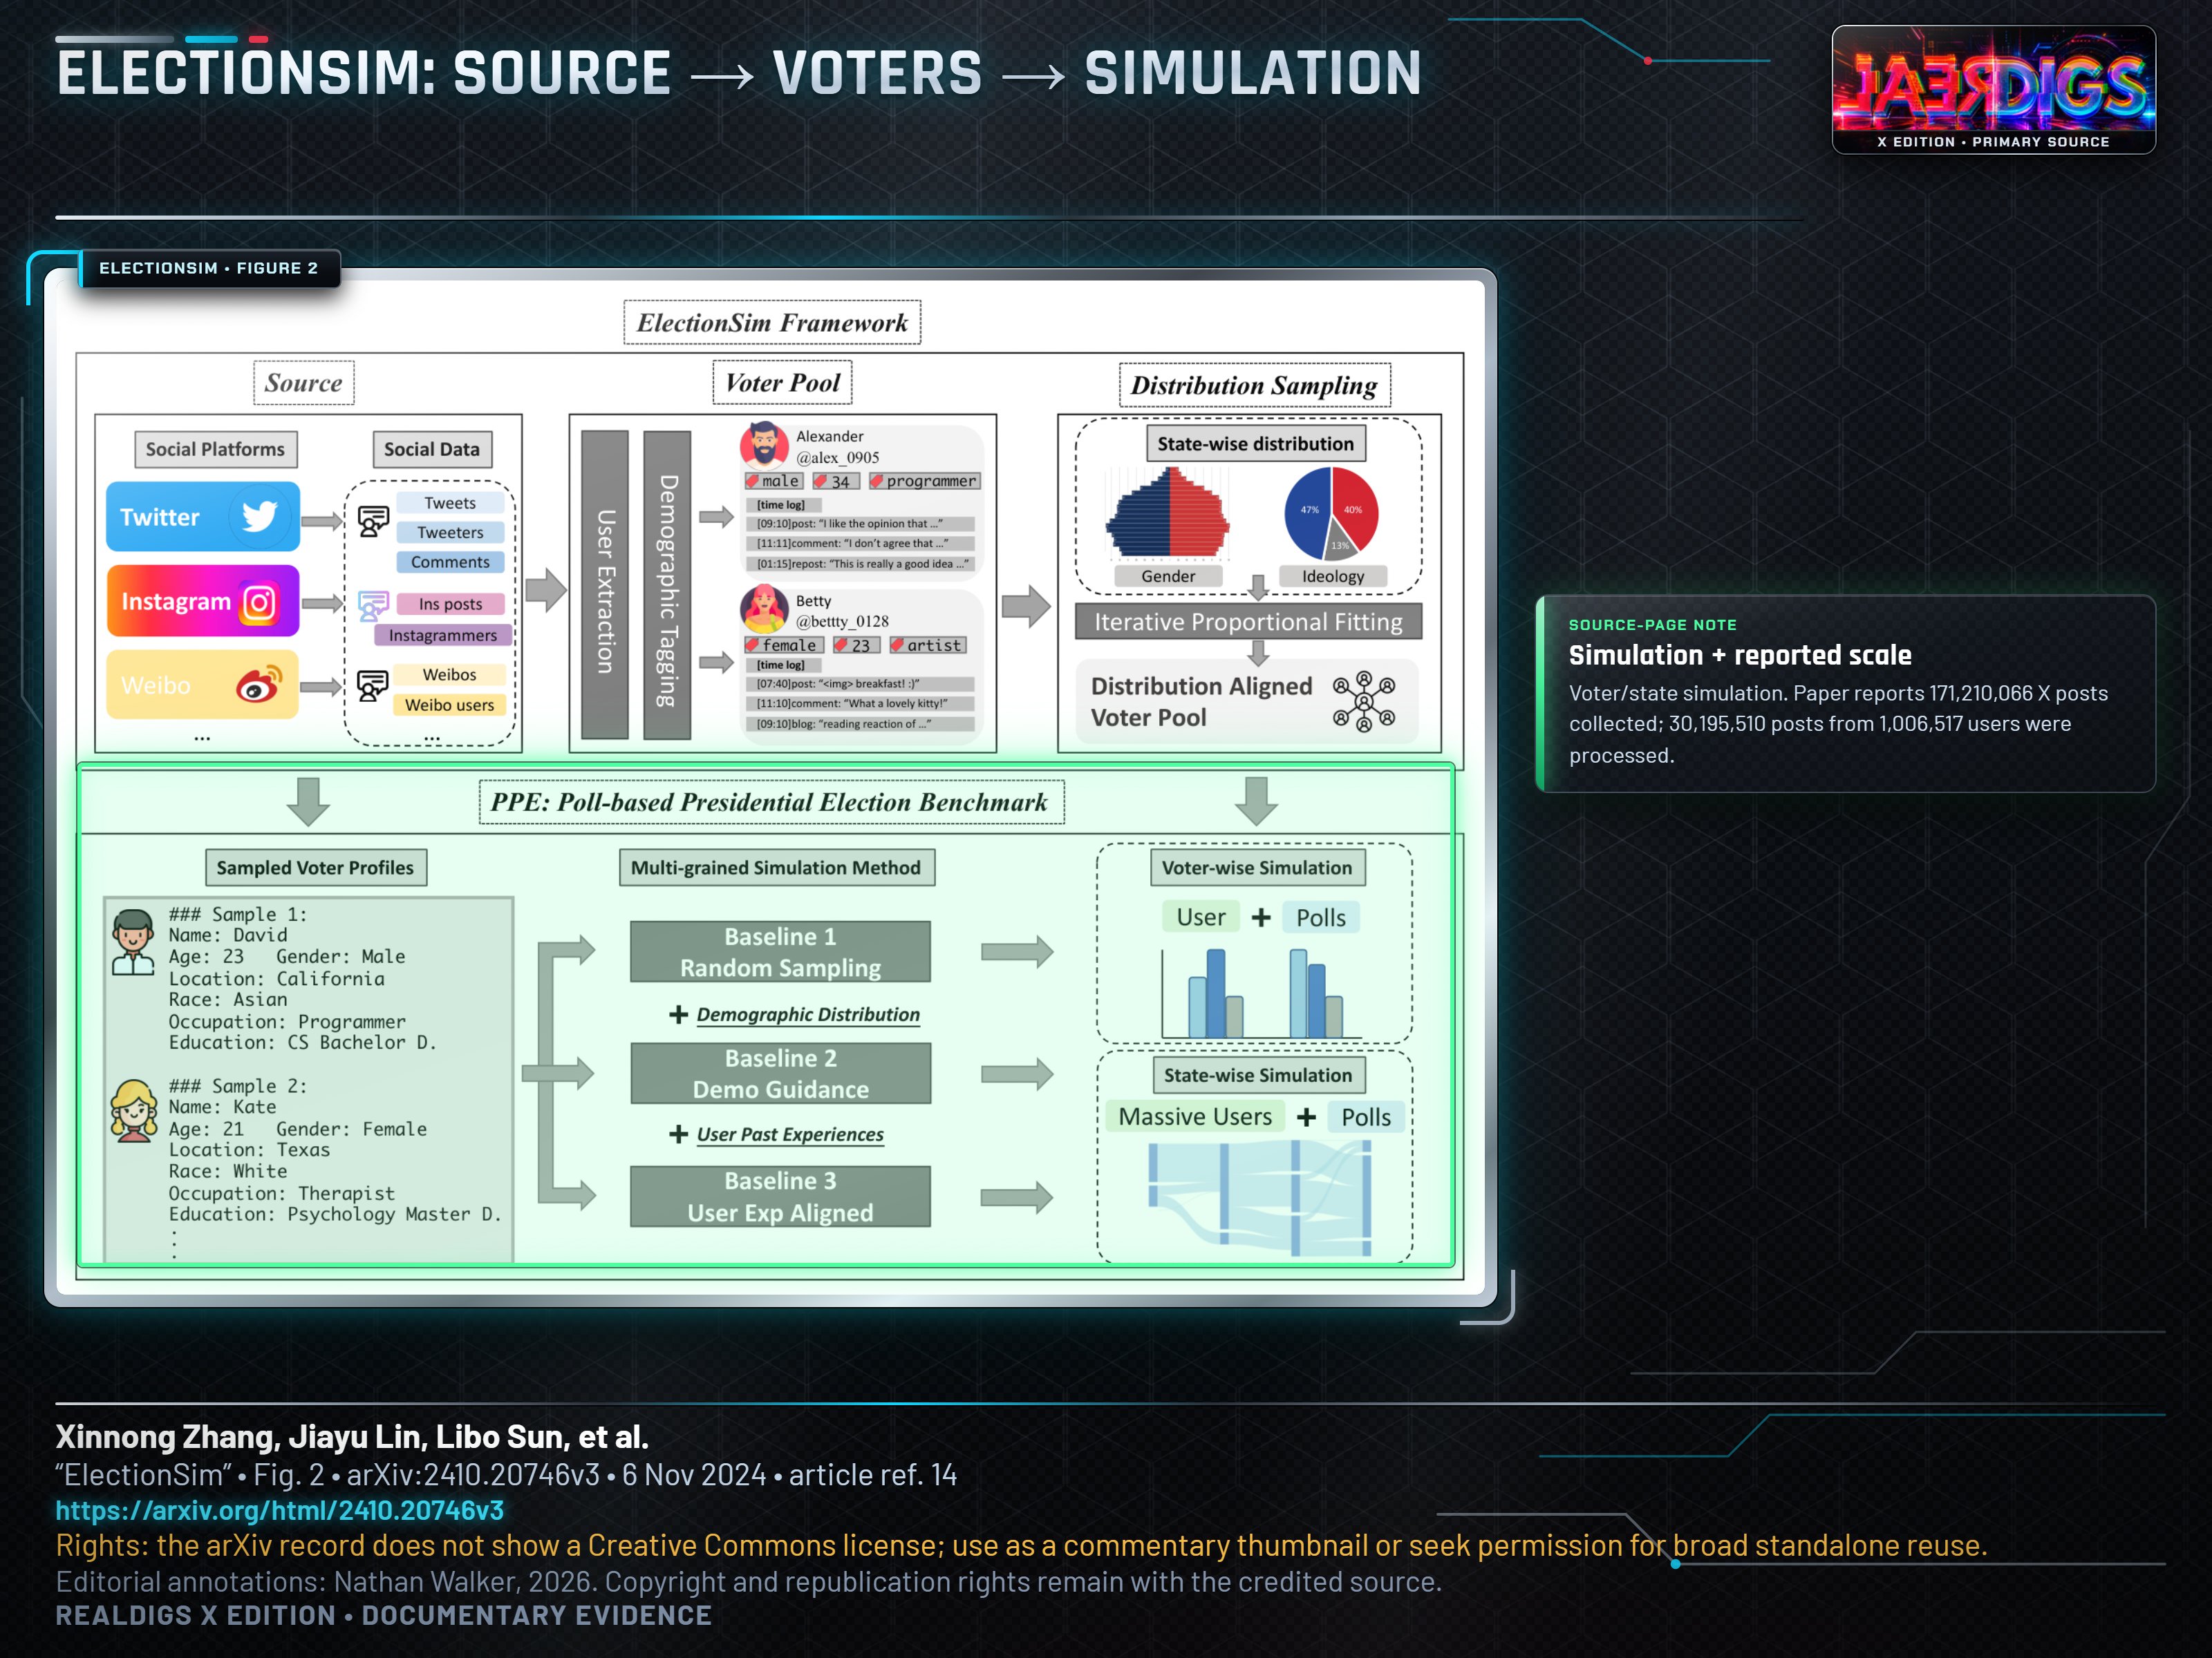Click the Twitter bird logo icon
Viewport: 2212px width, 1658px height.
tap(260, 515)
